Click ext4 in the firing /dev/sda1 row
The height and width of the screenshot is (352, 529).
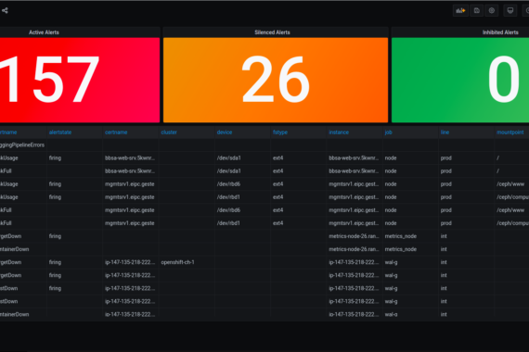[x=278, y=158]
